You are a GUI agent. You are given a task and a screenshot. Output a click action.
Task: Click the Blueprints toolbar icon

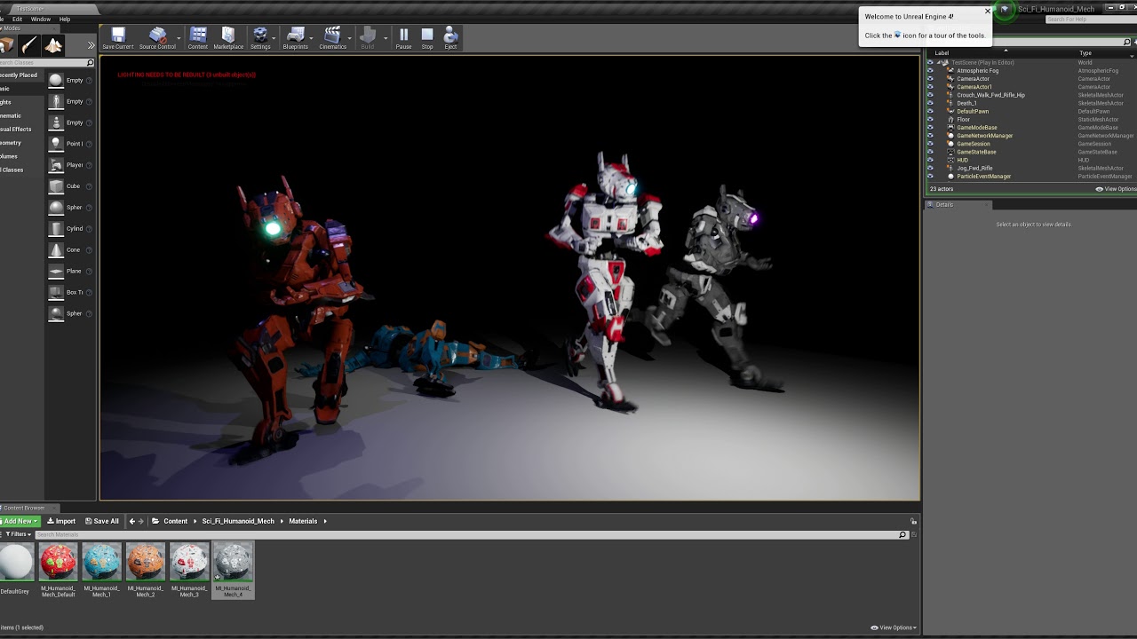[296, 37]
